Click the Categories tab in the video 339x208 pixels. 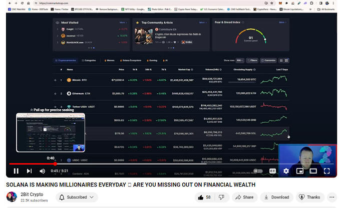pyautogui.click(x=89, y=60)
